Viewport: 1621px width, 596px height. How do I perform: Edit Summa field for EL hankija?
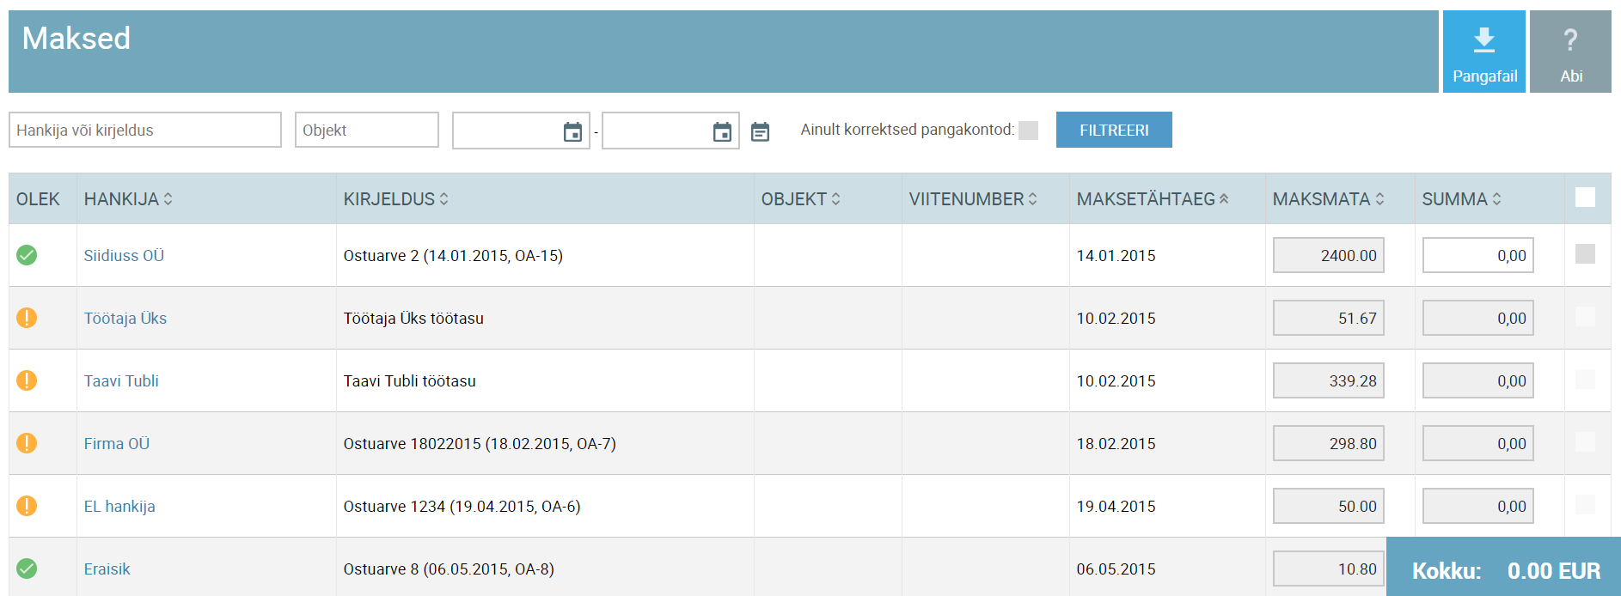pos(1478,506)
